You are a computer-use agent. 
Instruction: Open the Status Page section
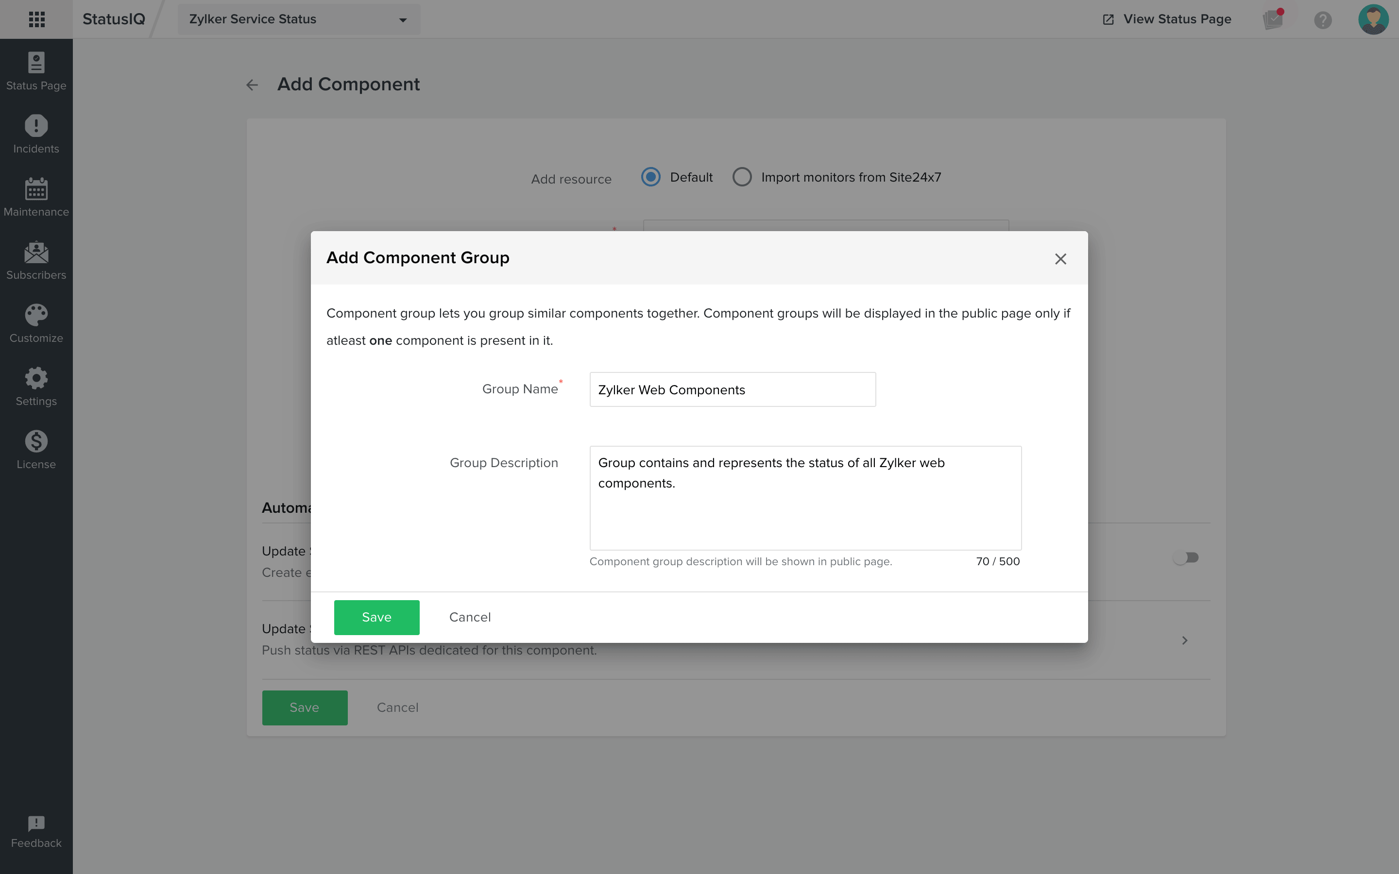coord(36,71)
